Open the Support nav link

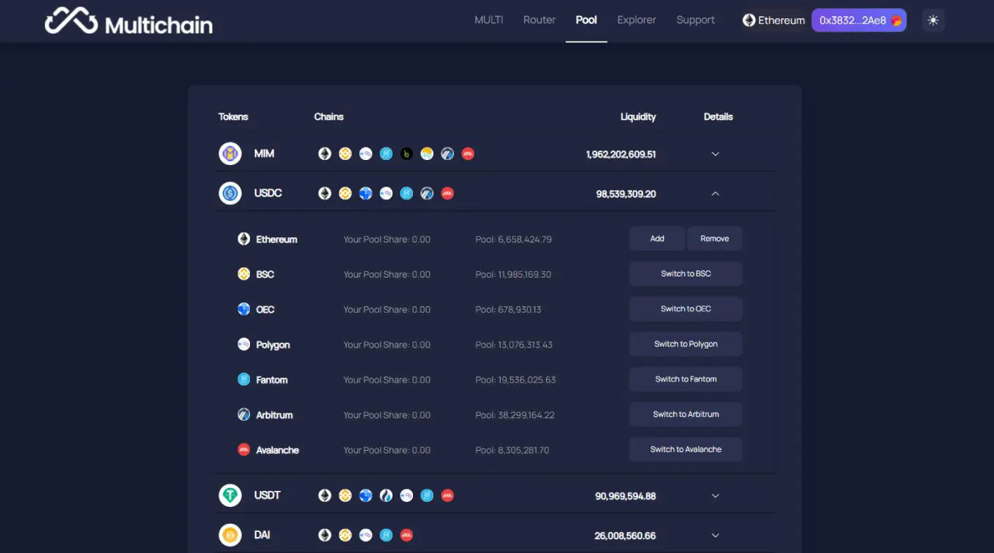pos(696,20)
